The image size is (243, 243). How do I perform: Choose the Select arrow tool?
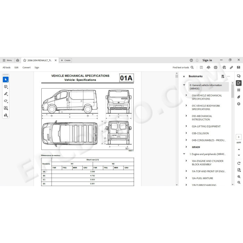tap(6, 79)
